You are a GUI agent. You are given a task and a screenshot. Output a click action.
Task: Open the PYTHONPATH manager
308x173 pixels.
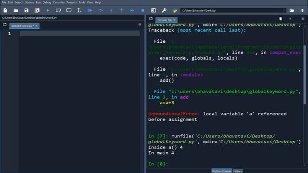[x=175, y=11]
